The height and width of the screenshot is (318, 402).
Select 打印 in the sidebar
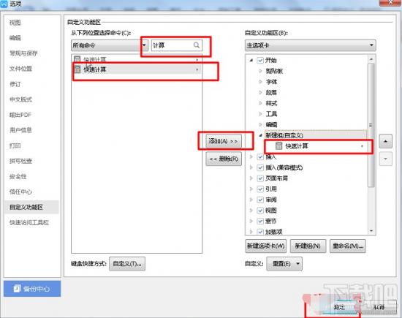pyautogui.click(x=15, y=145)
